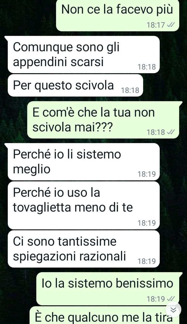Viewport: 187px width, 324px height.
Task: Tap checkmarks beside 'Io la sistemo benissimo'
Action: (x=171, y=299)
